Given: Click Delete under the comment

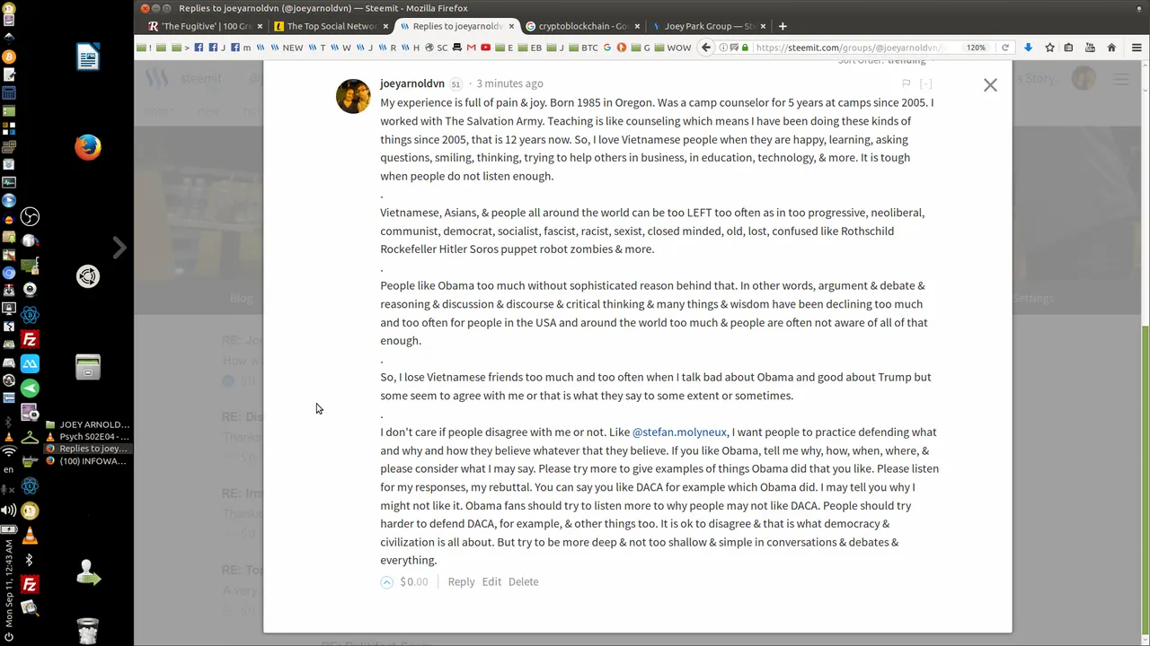Looking at the screenshot, I should pyautogui.click(x=523, y=581).
